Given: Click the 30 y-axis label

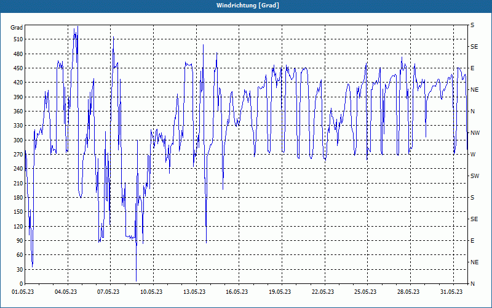Looking at the screenshot, I should click(x=20, y=269).
